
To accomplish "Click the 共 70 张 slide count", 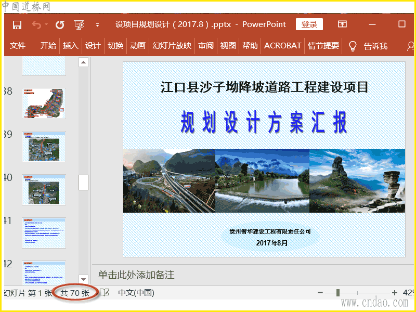I will tap(75, 293).
